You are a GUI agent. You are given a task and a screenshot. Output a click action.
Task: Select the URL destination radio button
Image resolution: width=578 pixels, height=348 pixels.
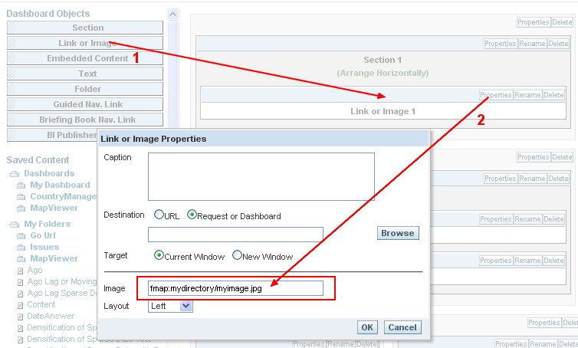click(159, 215)
